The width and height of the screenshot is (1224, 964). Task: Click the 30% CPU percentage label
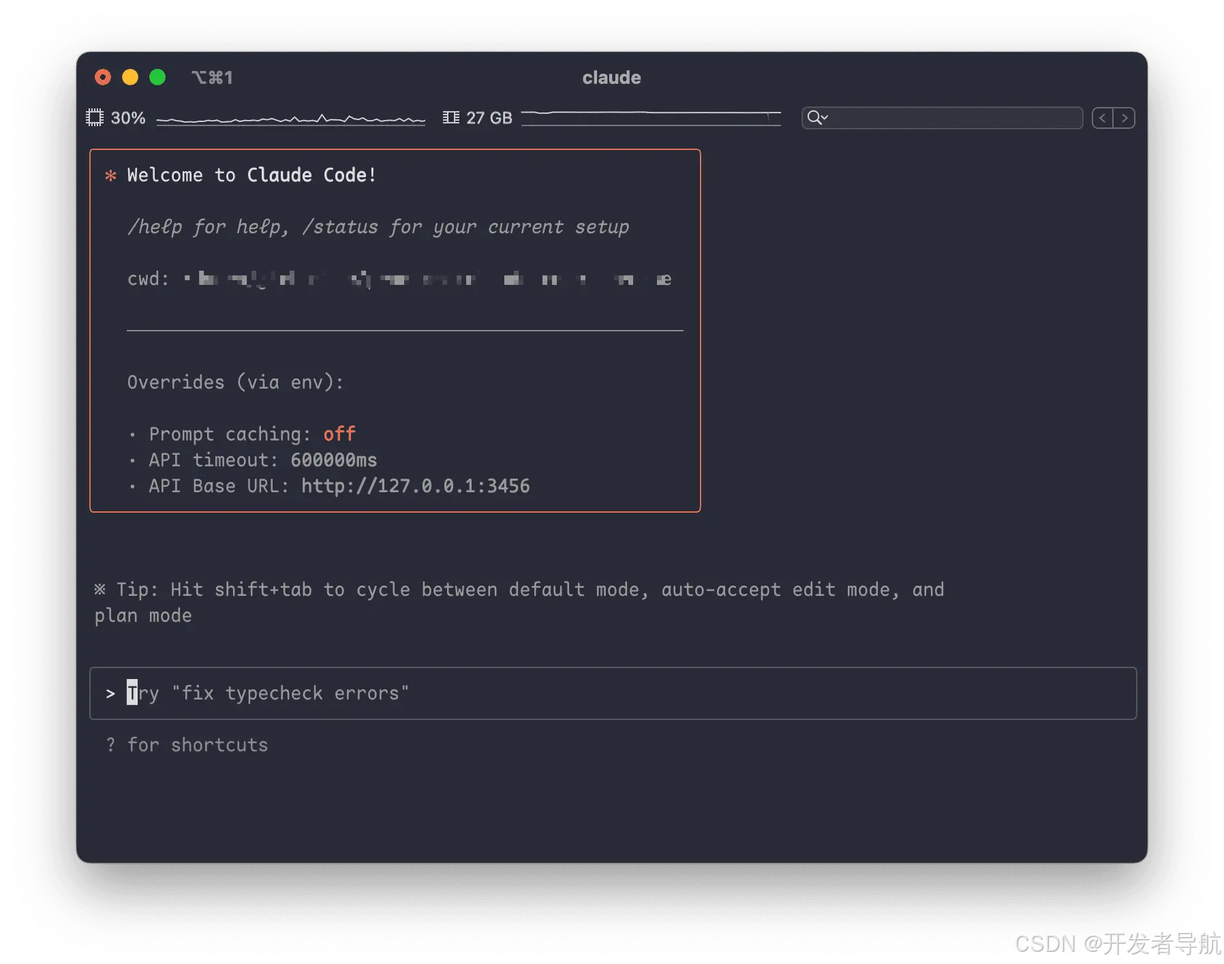click(x=127, y=117)
